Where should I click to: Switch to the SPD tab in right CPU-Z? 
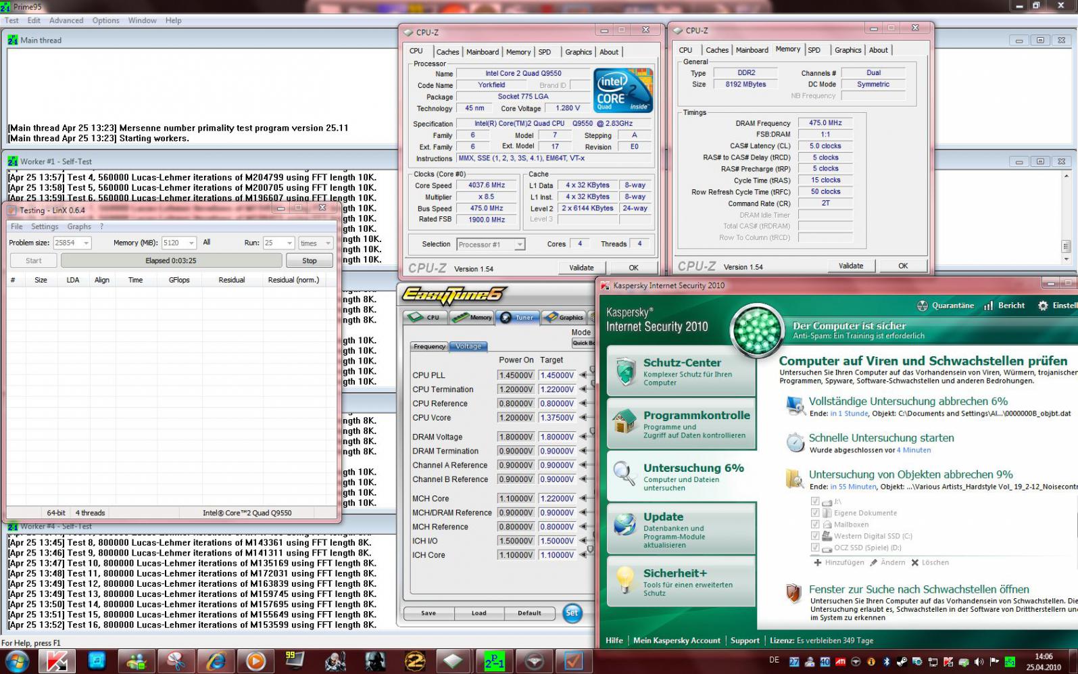[814, 50]
